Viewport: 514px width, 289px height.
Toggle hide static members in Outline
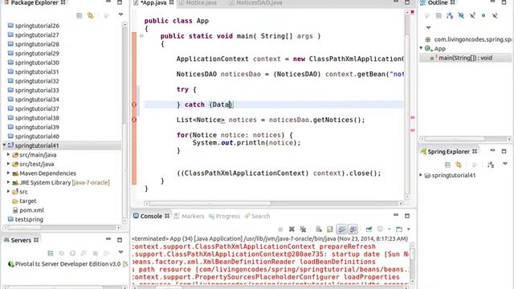point(472,15)
